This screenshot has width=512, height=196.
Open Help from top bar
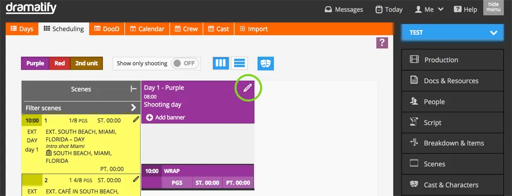465,9
